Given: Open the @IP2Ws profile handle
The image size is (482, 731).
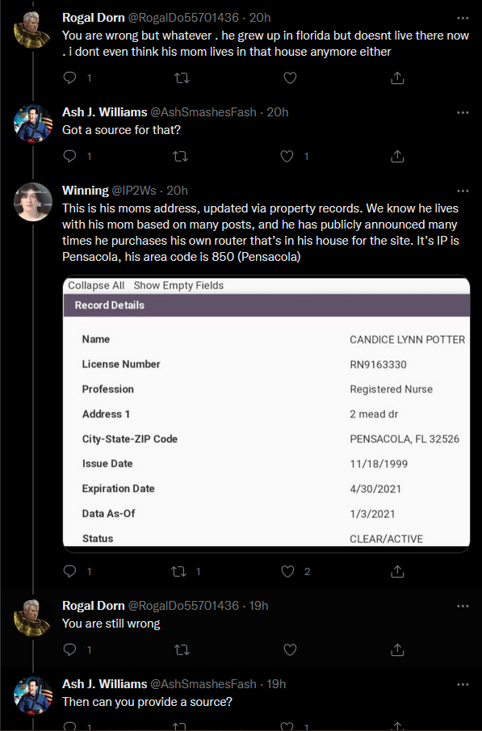Looking at the screenshot, I should coord(134,190).
